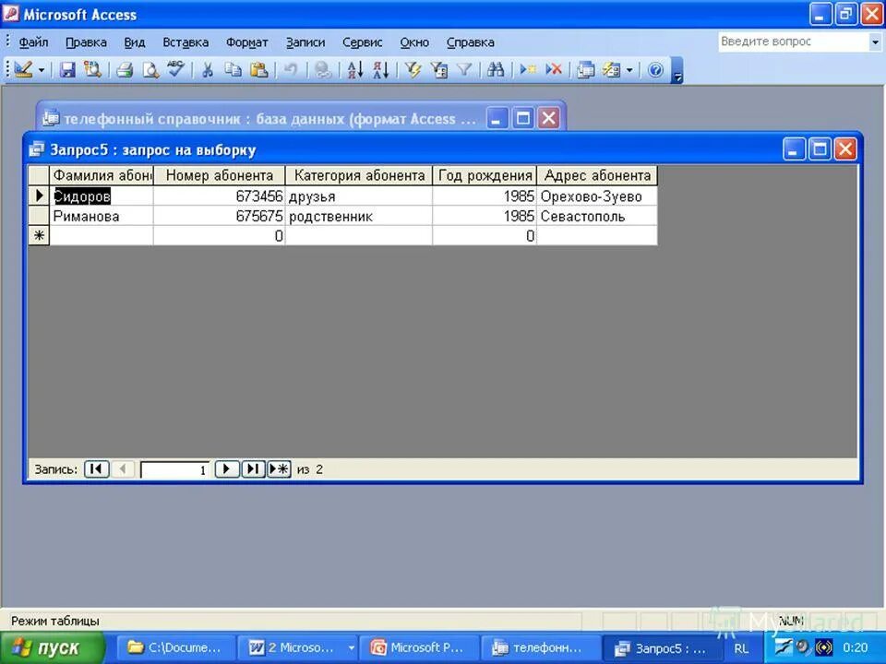
Task: Click the Insert Hyperlink icon
Action: click(x=323, y=69)
